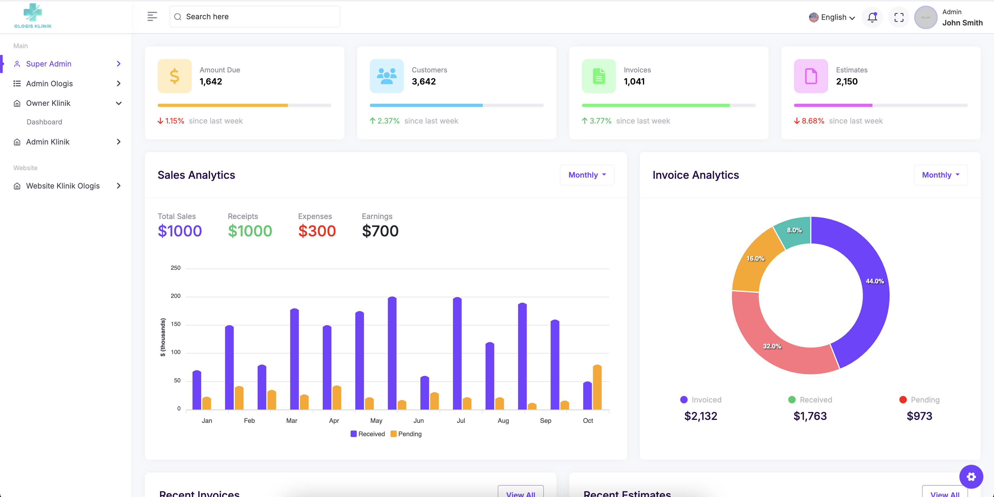Image resolution: width=994 pixels, height=497 pixels.
Task: Click the Ologis Klinik logo
Action: 33,16
